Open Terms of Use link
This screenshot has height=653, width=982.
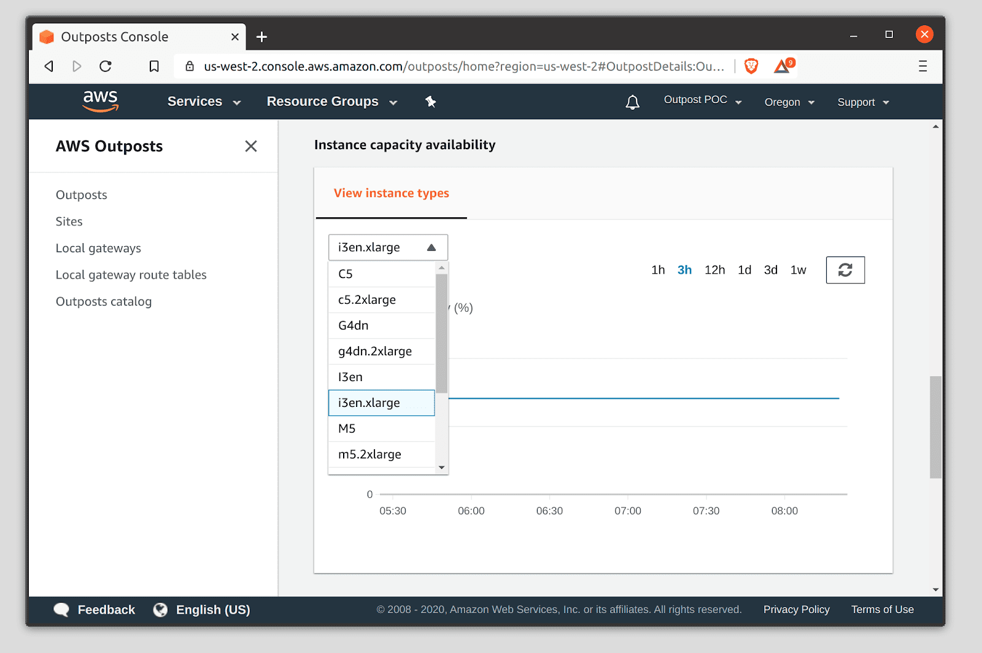pyautogui.click(x=882, y=609)
